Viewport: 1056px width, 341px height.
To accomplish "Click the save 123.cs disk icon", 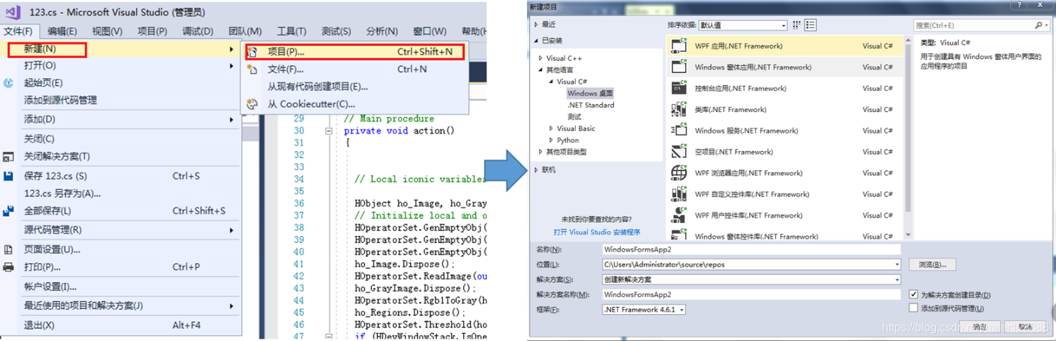I will [9, 176].
